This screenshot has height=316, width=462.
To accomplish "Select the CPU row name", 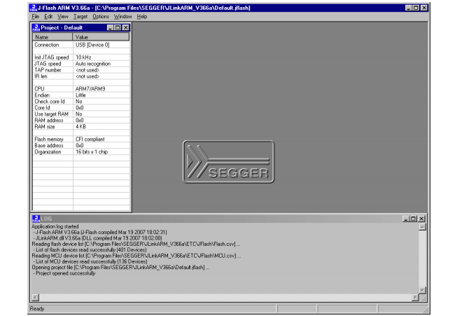I will [x=39, y=89].
